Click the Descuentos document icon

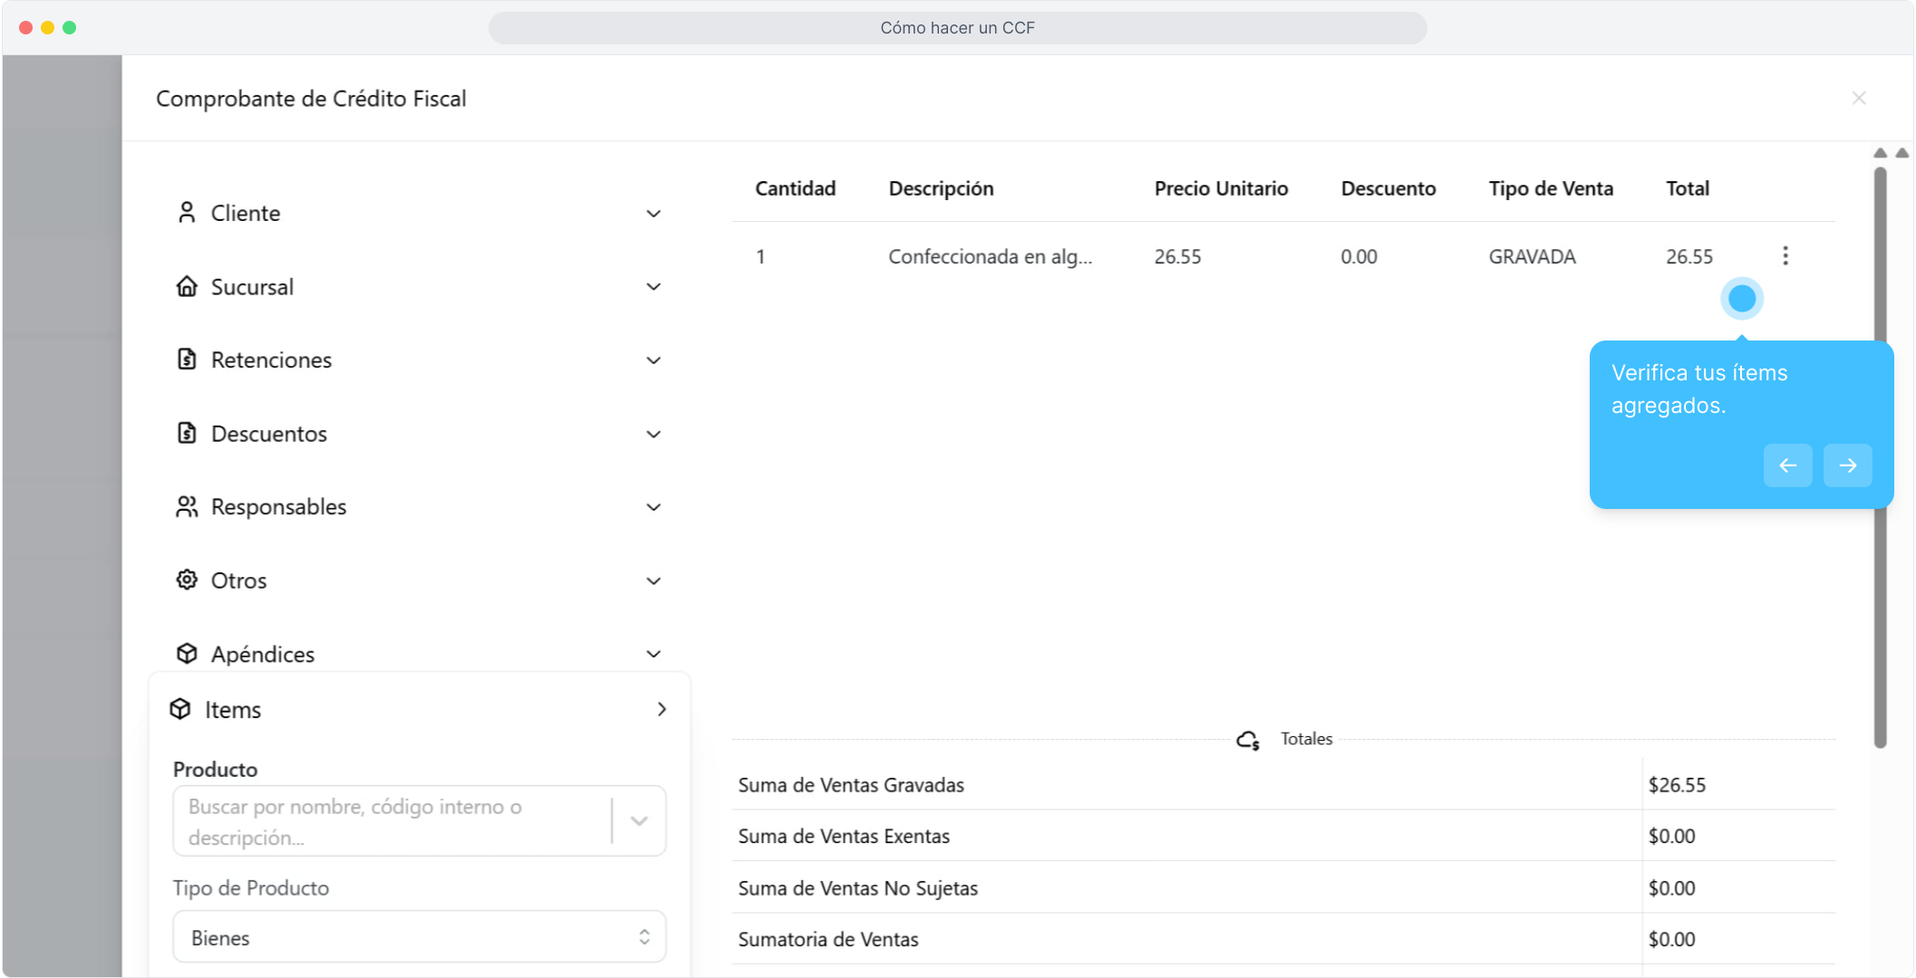pyautogui.click(x=187, y=433)
